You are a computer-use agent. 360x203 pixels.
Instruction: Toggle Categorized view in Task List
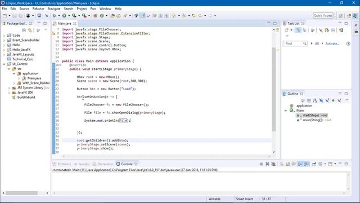(298, 30)
